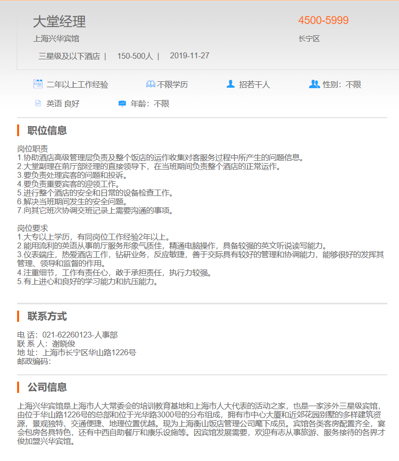
Task: Click the 4500-5999 salary range
Action: (x=323, y=21)
